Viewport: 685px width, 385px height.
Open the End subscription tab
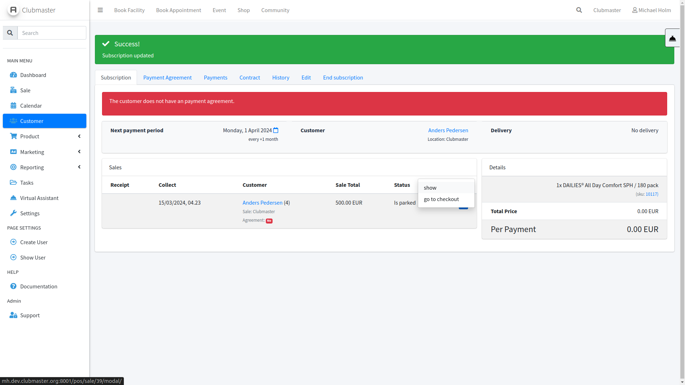(343, 77)
